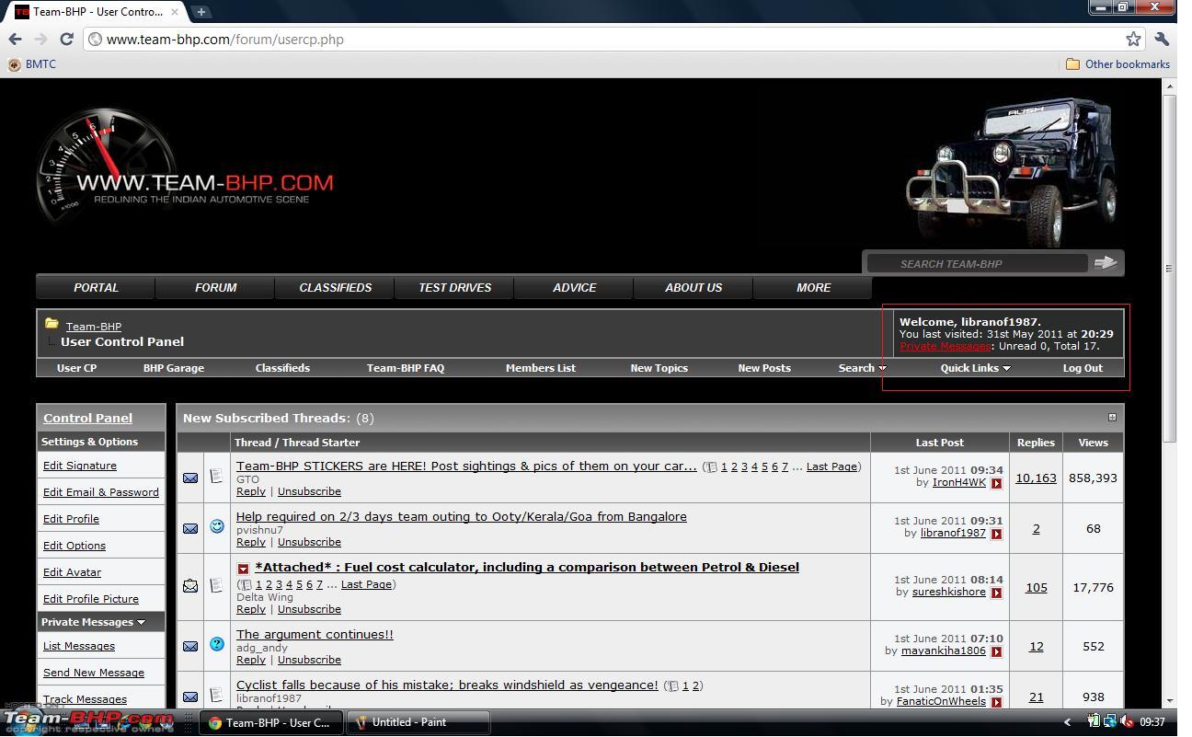The width and height of the screenshot is (1192, 737).
Task: Switch to the Team-BHP User Control browser tab
Action: pos(96,12)
